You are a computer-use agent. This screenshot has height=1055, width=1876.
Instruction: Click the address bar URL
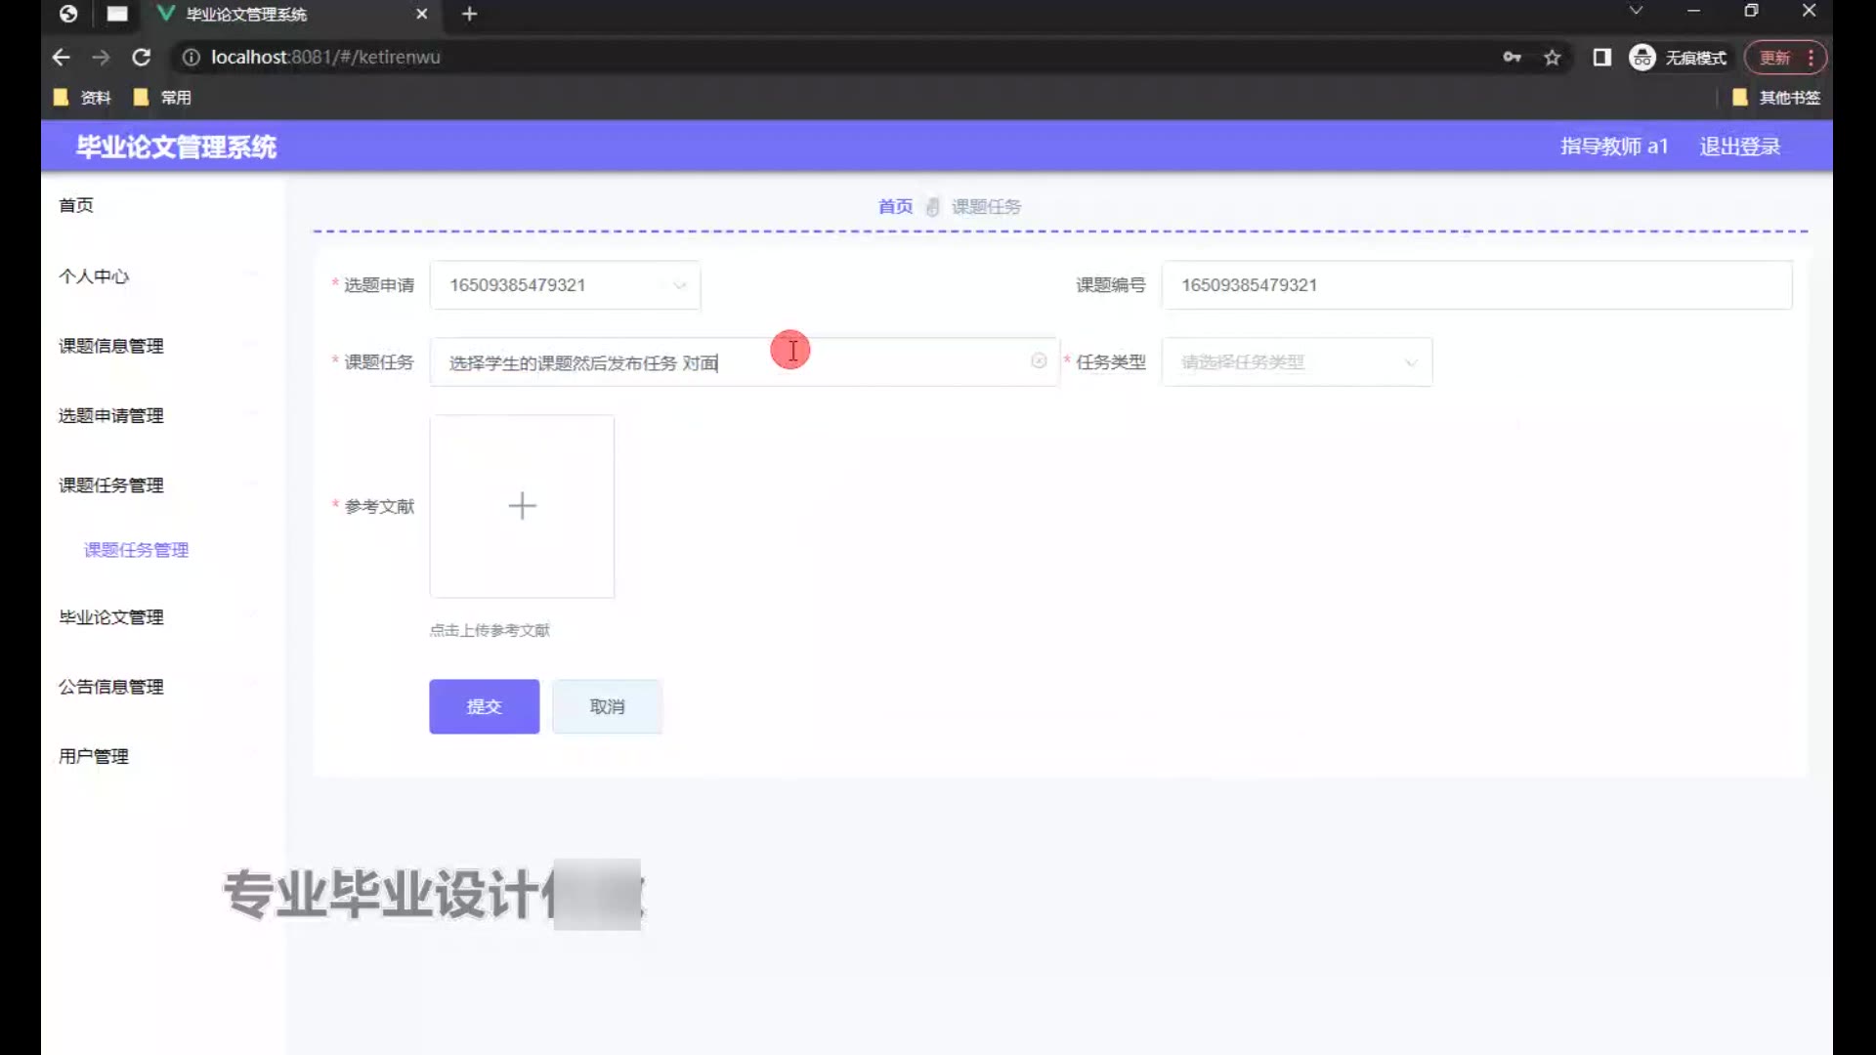(x=325, y=58)
